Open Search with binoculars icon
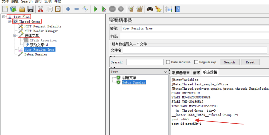Screen dimensions: 269x135 [150, 9]
